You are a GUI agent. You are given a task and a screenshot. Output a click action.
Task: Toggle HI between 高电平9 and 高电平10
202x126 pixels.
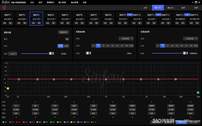[130, 15]
